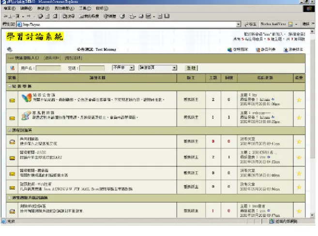Open the 工具(T) Tools menu
318x236 pixels.
click(x=85, y=9)
